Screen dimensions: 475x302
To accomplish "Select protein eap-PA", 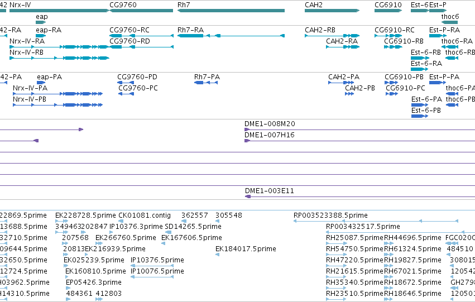I will click(41, 83).
